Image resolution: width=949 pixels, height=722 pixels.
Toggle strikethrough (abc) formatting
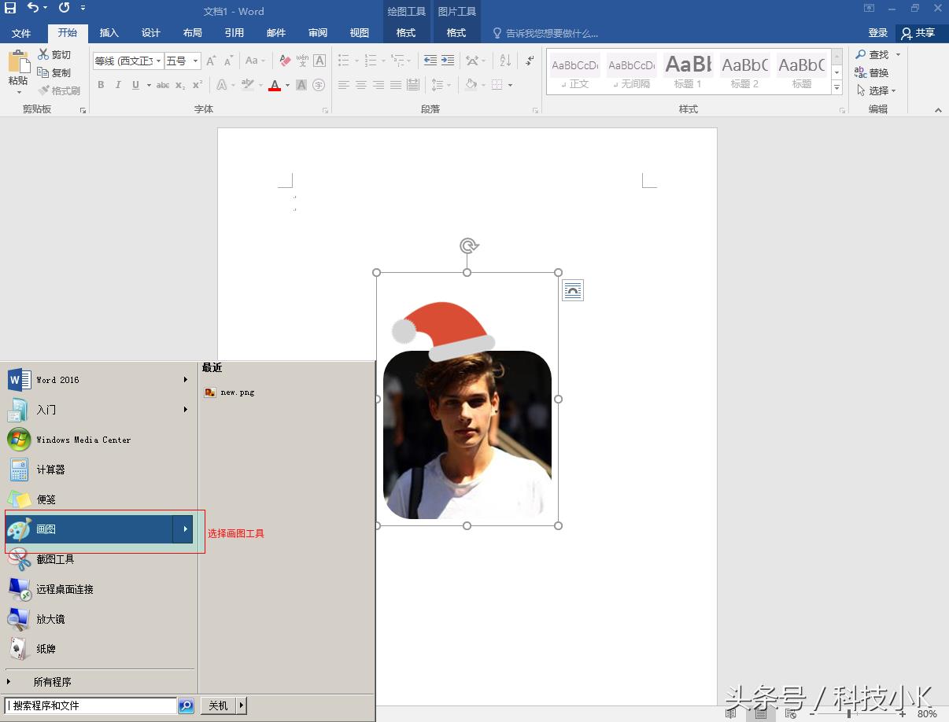162,85
